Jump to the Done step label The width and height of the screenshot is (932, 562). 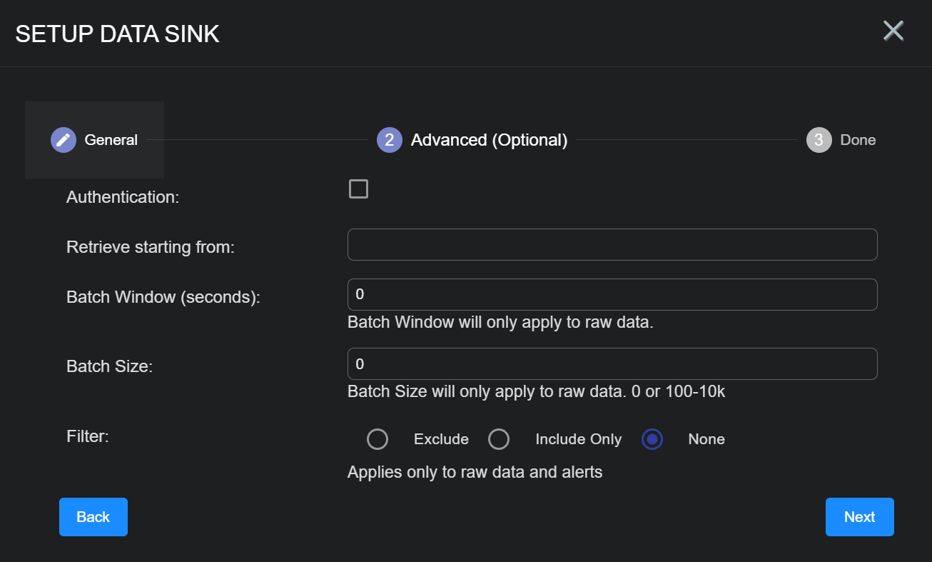coord(858,140)
